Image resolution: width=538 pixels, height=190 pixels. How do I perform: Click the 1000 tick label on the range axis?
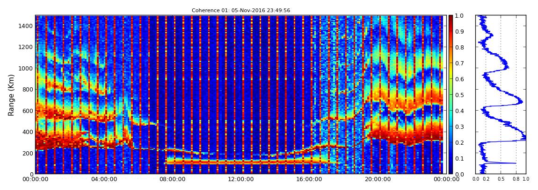[26, 68]
